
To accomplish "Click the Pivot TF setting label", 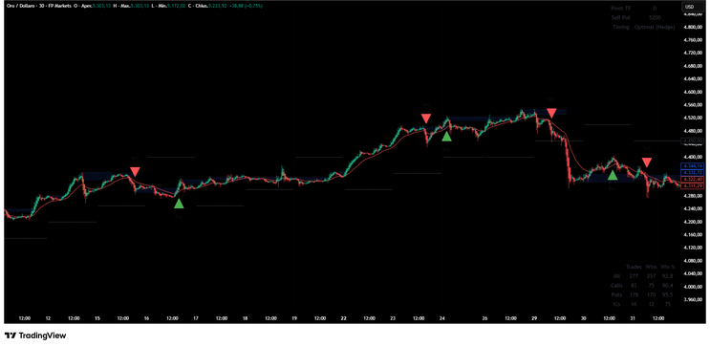I will (x=621, y=8).
